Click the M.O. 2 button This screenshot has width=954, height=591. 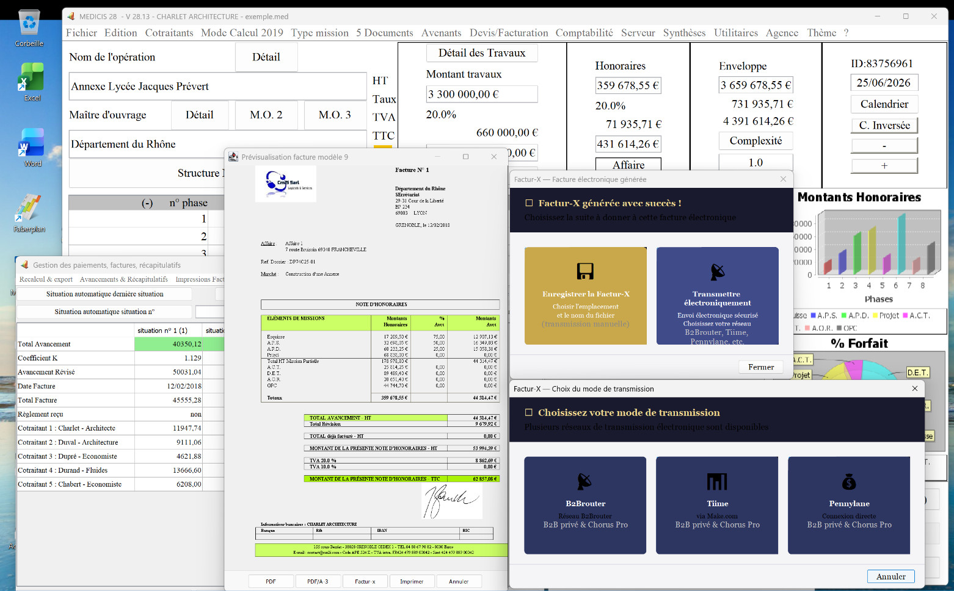coord(266,115)
